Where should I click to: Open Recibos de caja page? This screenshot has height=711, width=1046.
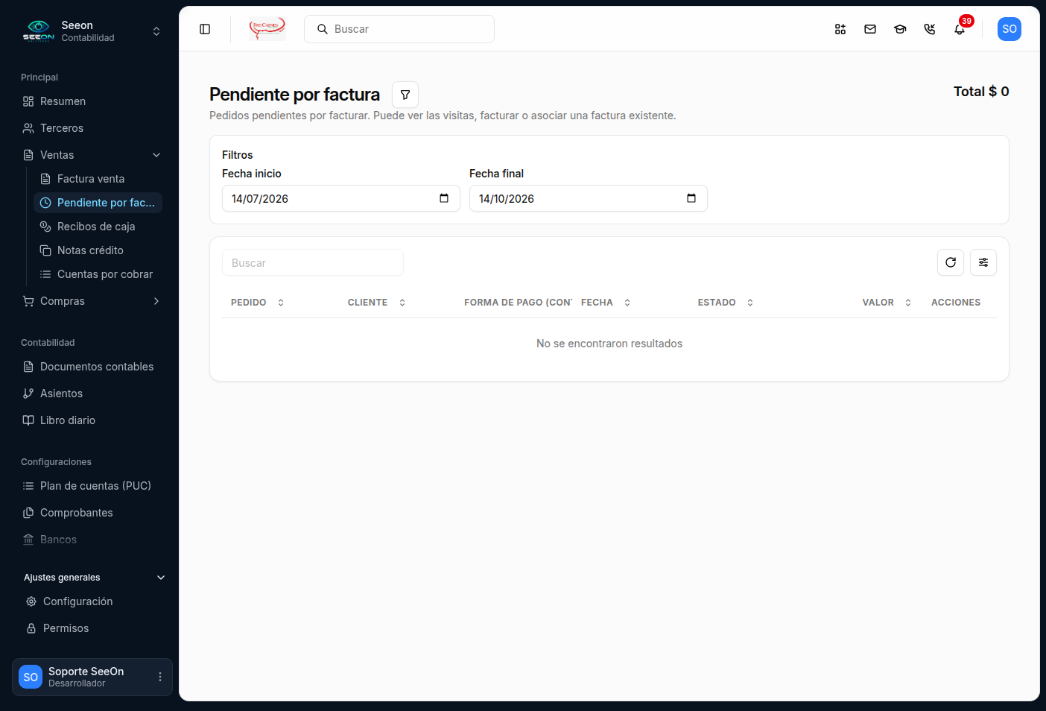[98, 227]
